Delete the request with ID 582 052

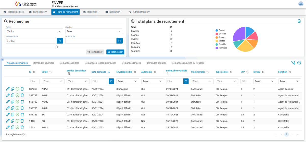[22, 89]
